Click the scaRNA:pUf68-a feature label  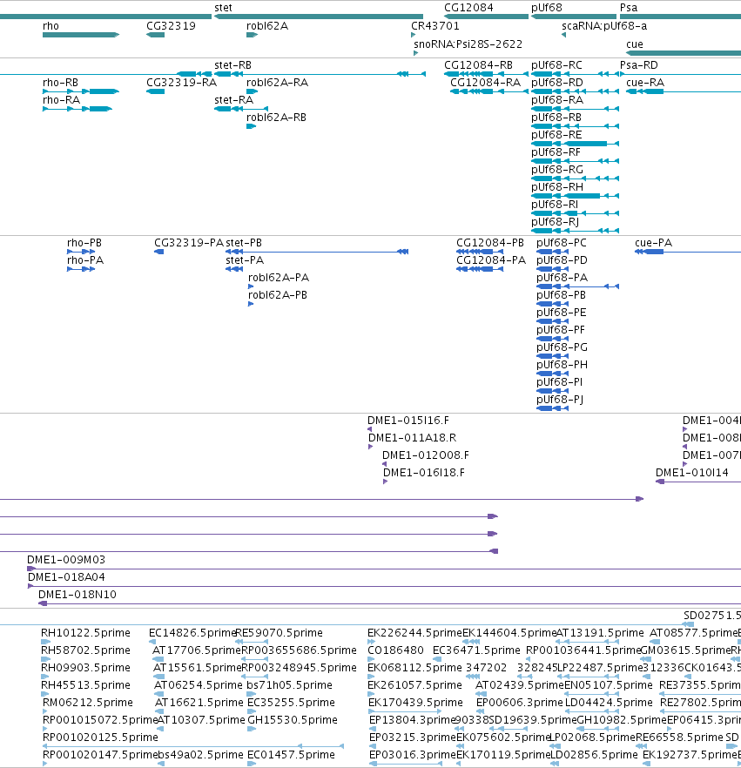click(604, 26)
